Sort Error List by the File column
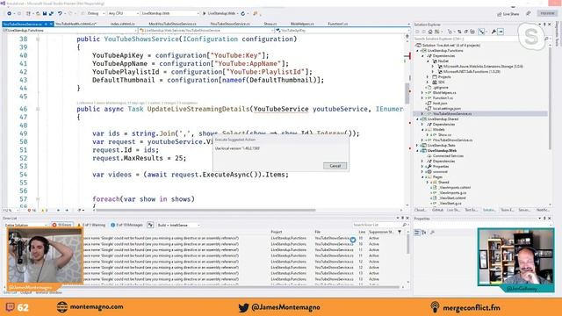Viewport: 562px width, 316px height. click(x=318, y=232)
